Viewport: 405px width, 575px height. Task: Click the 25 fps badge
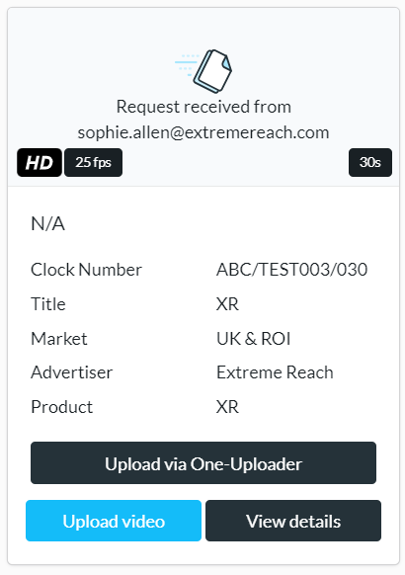[x=94, y=162]
